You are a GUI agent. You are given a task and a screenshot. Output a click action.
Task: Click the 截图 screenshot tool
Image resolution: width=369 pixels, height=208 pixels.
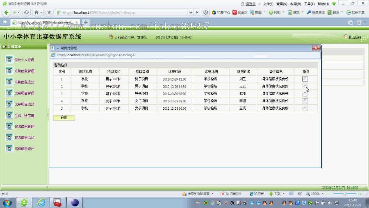click(x=256, y=12)
